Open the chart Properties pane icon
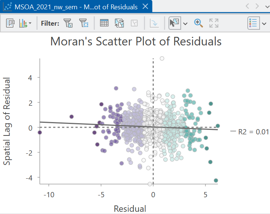 (x=10, y=23)
